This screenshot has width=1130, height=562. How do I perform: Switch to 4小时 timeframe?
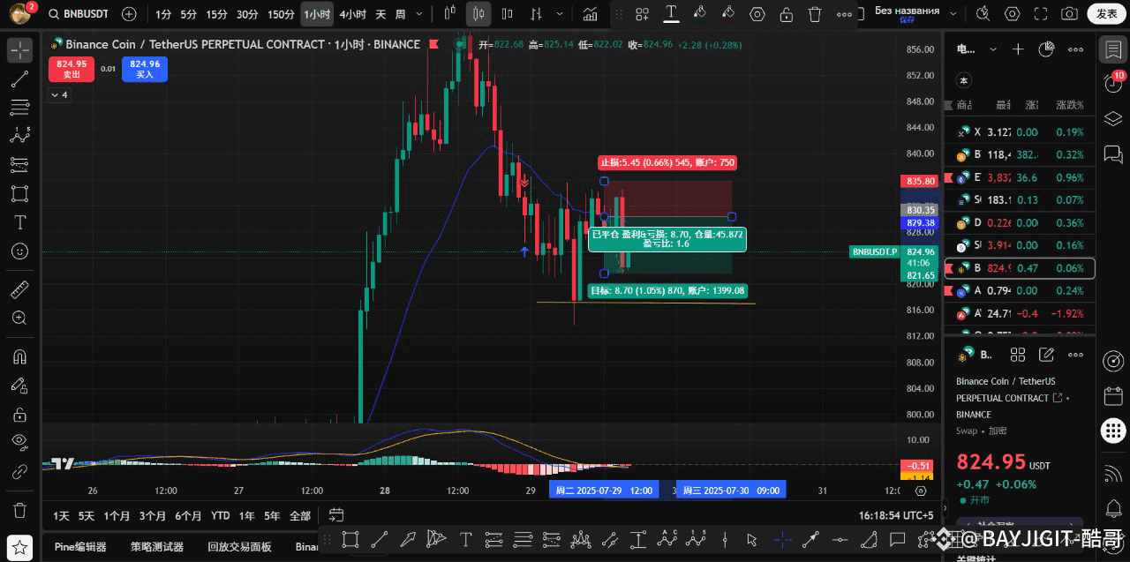pyautogui.click(x=353, y=14)
